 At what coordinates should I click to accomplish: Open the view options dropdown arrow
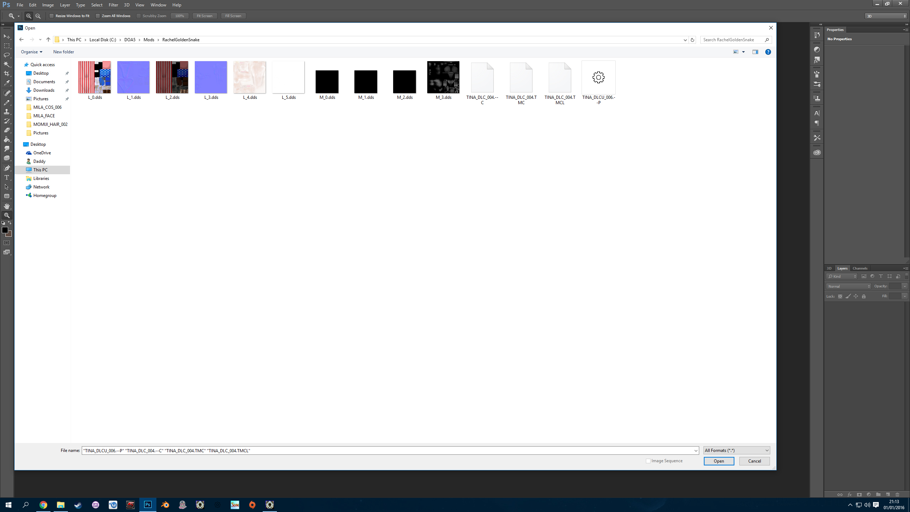[743, 52]
